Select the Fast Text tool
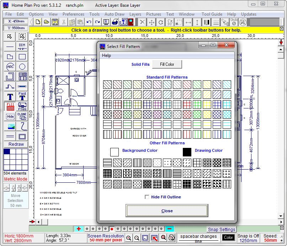 [x=22, y=96]
